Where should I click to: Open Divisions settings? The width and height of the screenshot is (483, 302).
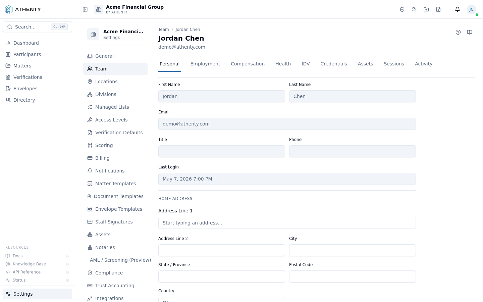pos(115,94)
